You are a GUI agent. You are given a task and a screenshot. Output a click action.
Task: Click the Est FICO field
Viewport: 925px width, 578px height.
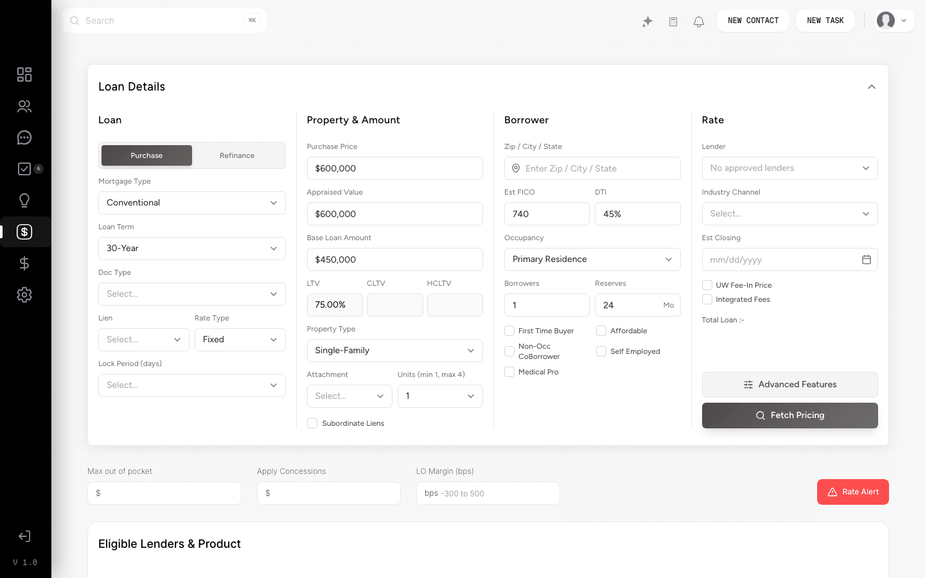click(547, 214)
